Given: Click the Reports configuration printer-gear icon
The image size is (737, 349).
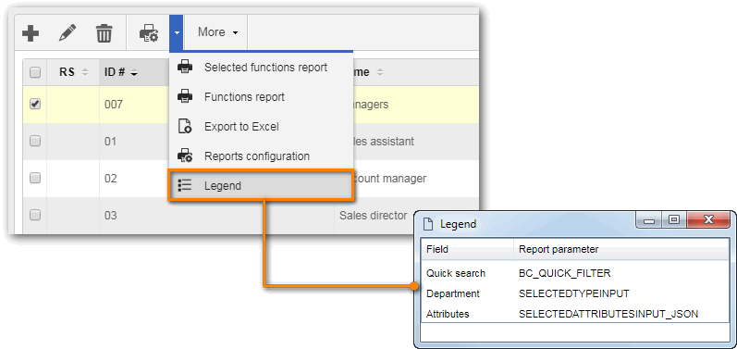Looking at the screenshot, I should [x=185, y=156].
